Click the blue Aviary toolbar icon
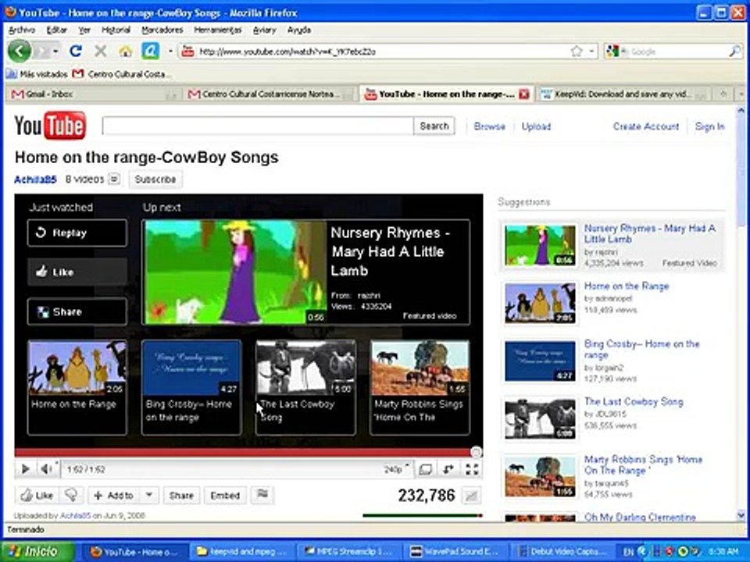The width and height of the screenshot is (750, 562). (150, 51)
